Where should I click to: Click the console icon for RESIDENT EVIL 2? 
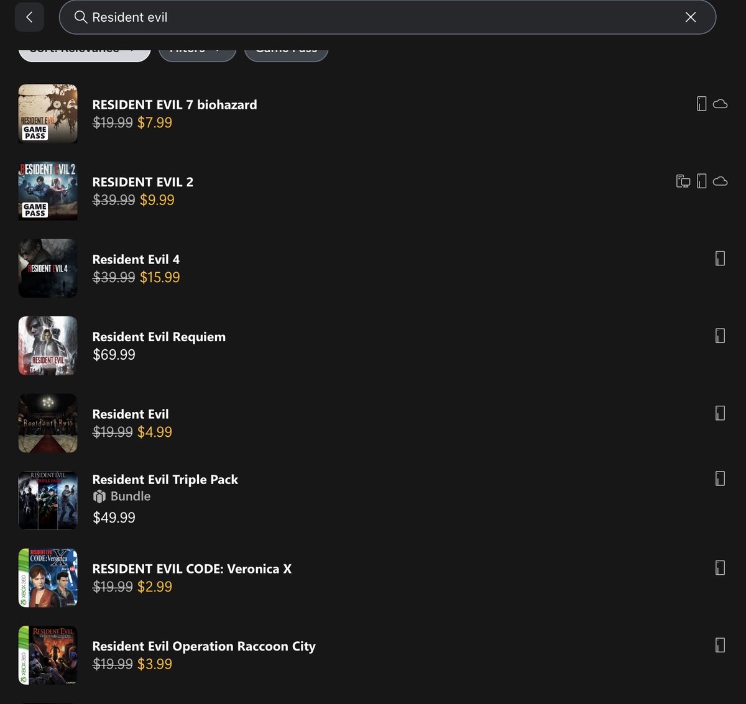pyautogui.click(x=702, y=181)
